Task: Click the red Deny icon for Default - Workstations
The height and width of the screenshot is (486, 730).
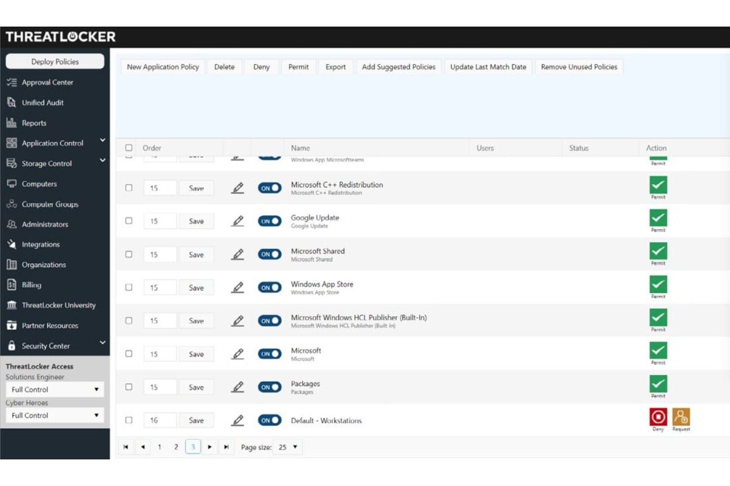Action: pyautogui.click(x=658, y=417)
